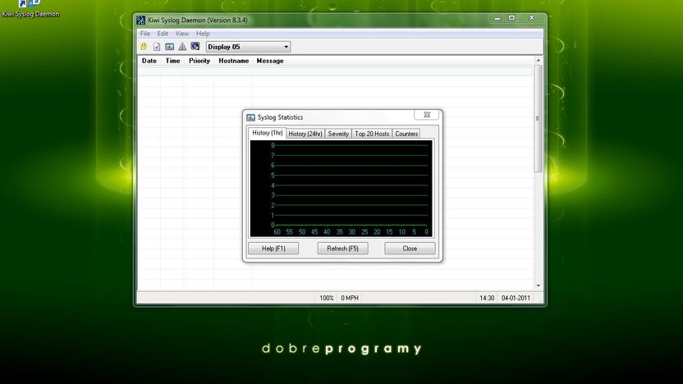Open the View menu
The width and height of the screenshot is (683, 384).
pyautogui.click(x=182, y=34)
